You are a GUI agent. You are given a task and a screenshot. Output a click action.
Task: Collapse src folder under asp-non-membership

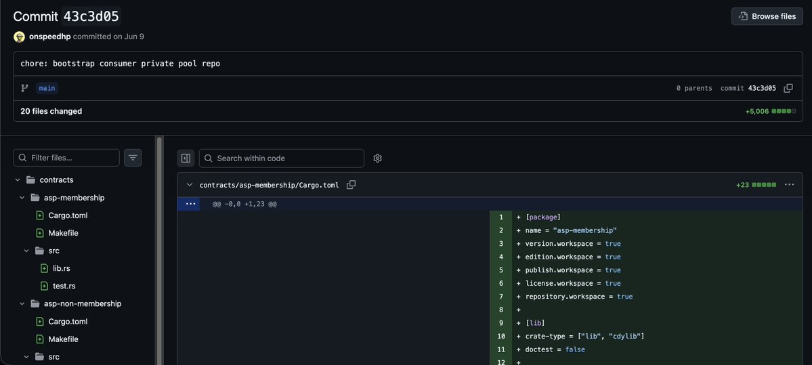pos(26,357)
